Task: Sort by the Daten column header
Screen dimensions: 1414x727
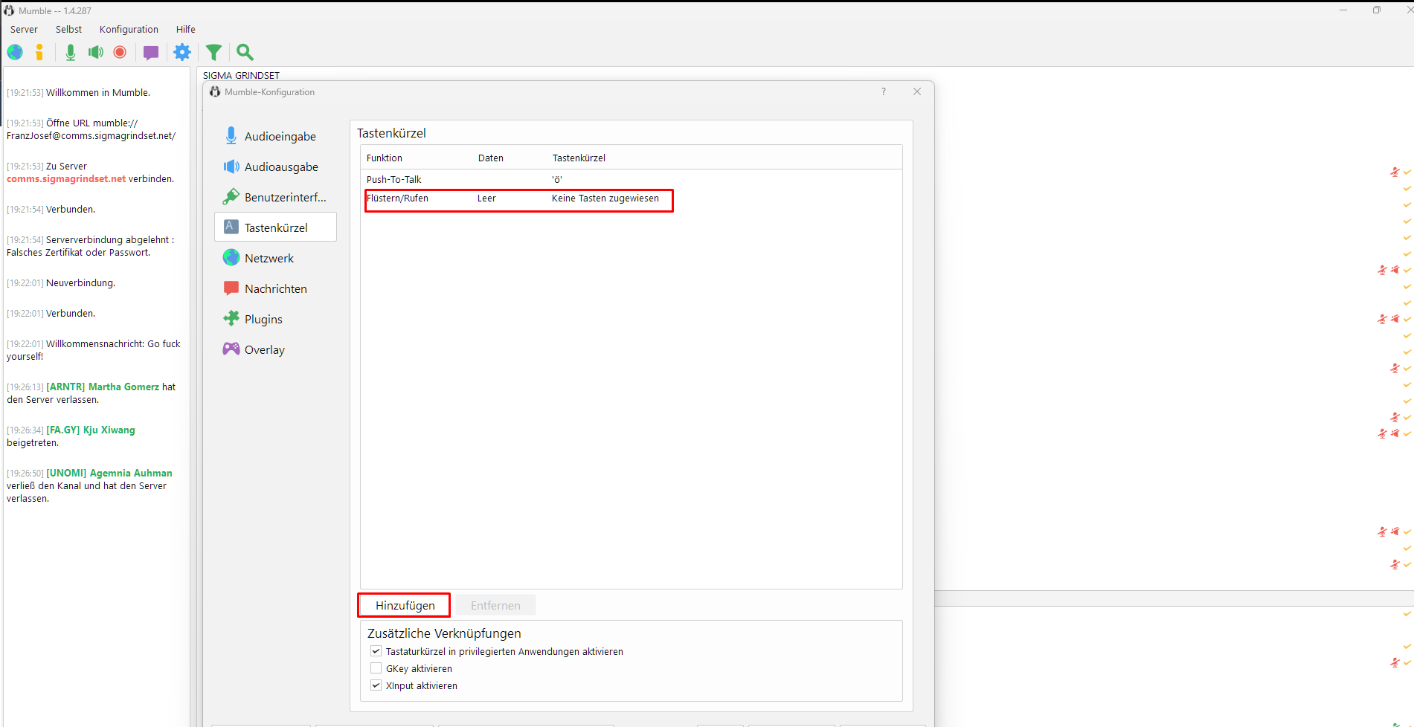Action: (x=491, y=158)
